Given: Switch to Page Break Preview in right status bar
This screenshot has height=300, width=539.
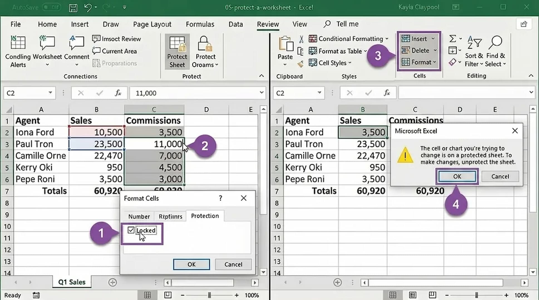Looking at the screenshot, I should (432, 295).
